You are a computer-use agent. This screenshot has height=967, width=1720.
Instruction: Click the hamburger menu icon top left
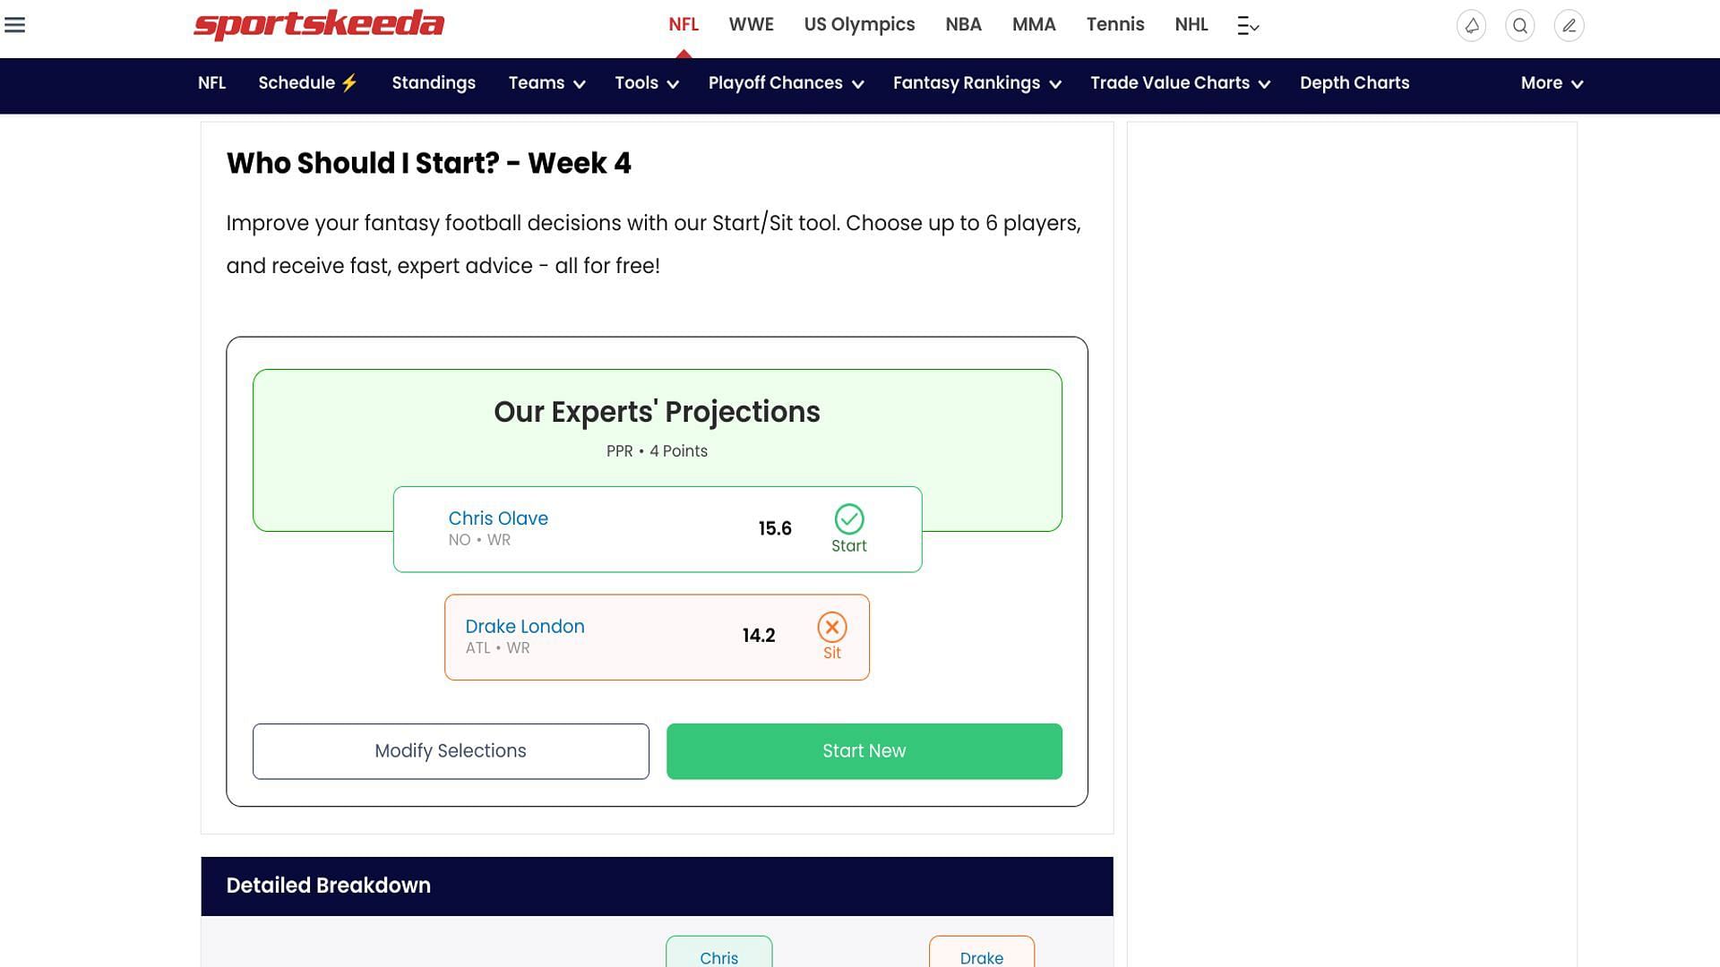click(15, 23)
